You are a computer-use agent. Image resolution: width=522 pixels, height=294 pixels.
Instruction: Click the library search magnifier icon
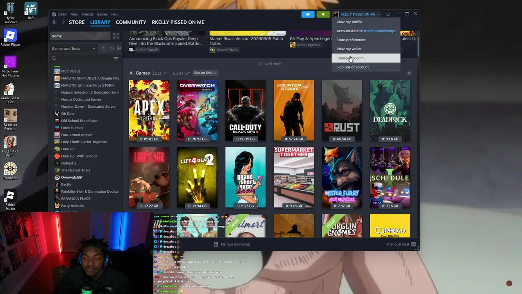(x=54, y=59)
